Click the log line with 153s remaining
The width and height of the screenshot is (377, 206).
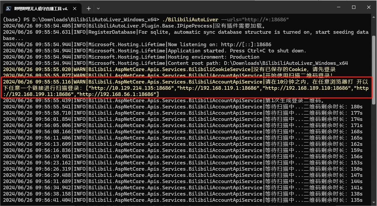coord(183,163)
